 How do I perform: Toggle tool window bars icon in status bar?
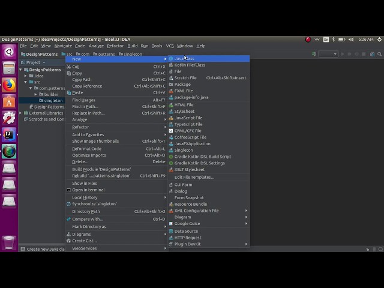(x=23, y=250)
